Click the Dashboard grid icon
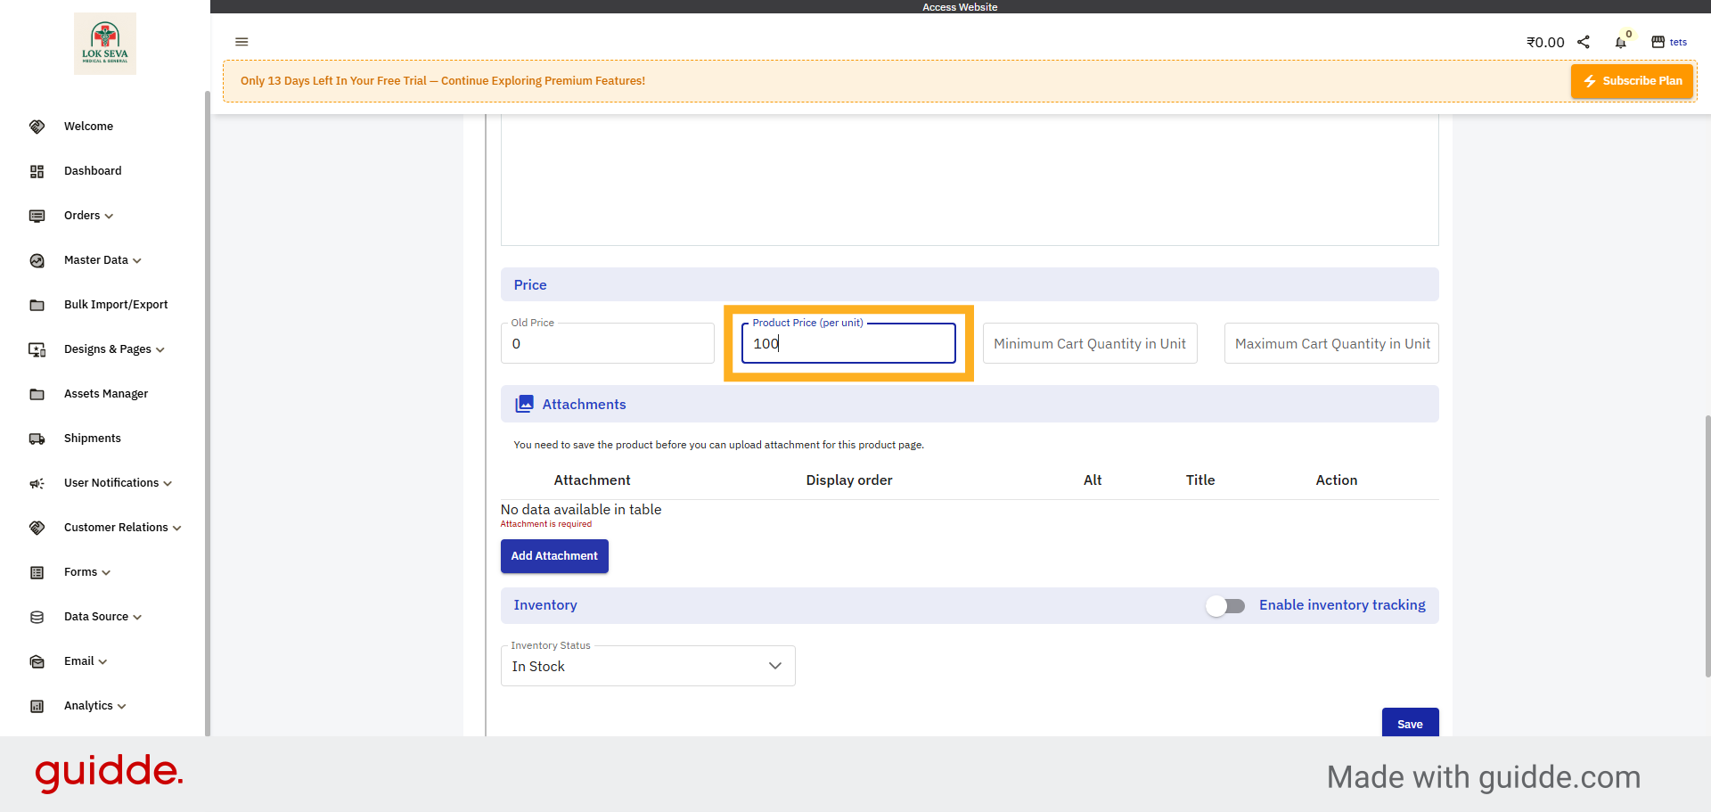 [37, 171]
